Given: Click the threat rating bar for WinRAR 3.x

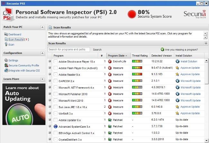Looking at the screenshot, I should click(x=137, y=113).
